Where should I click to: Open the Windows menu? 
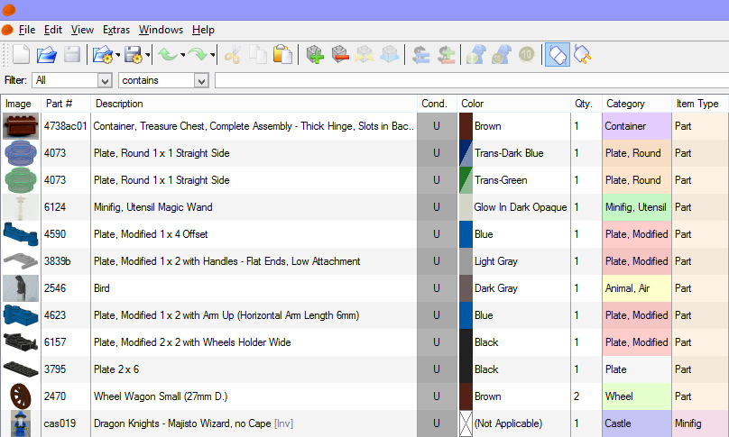[161, 30]
